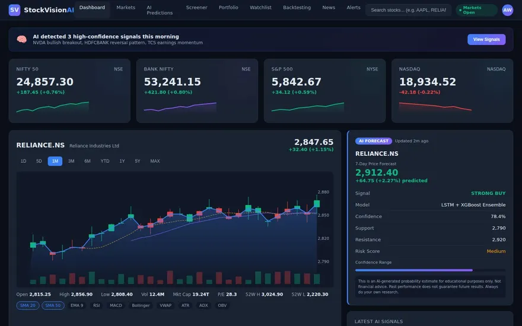
Task: Open the BANK NIFTY index card
Action: pyautogui.click(x=197, y=91)
